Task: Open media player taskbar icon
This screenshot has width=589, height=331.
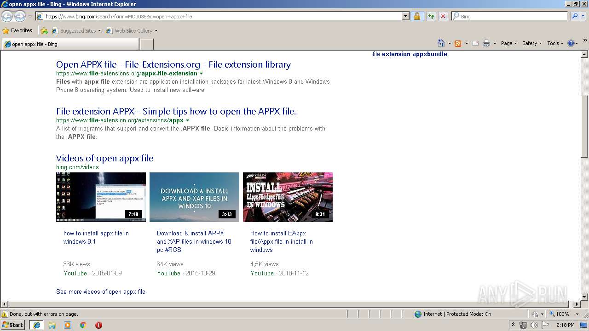Action: point(68,325)
